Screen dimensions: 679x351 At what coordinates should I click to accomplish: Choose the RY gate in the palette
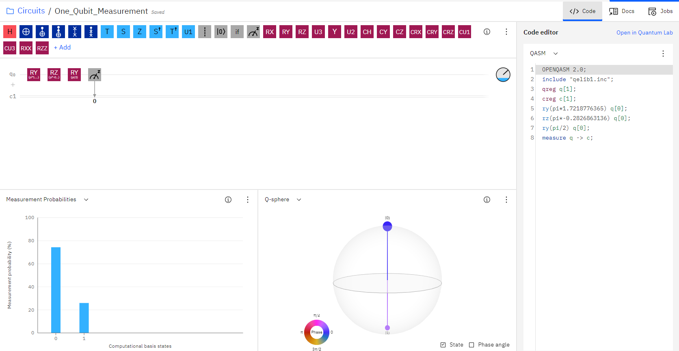[286, 32]
